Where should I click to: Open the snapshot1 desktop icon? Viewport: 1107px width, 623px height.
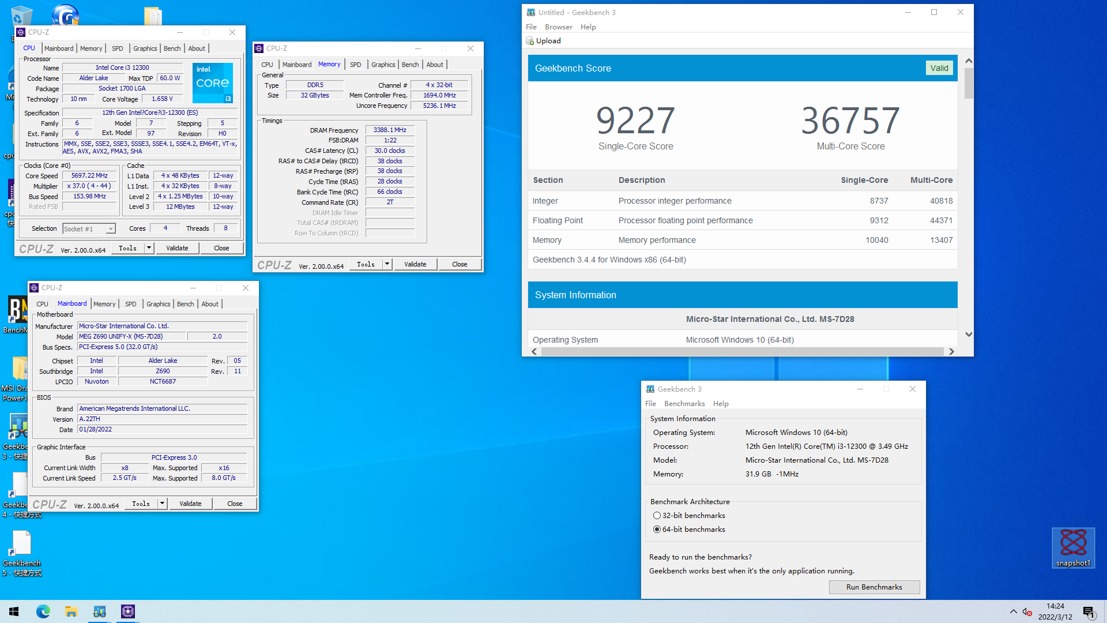[x=1073, y=547]
